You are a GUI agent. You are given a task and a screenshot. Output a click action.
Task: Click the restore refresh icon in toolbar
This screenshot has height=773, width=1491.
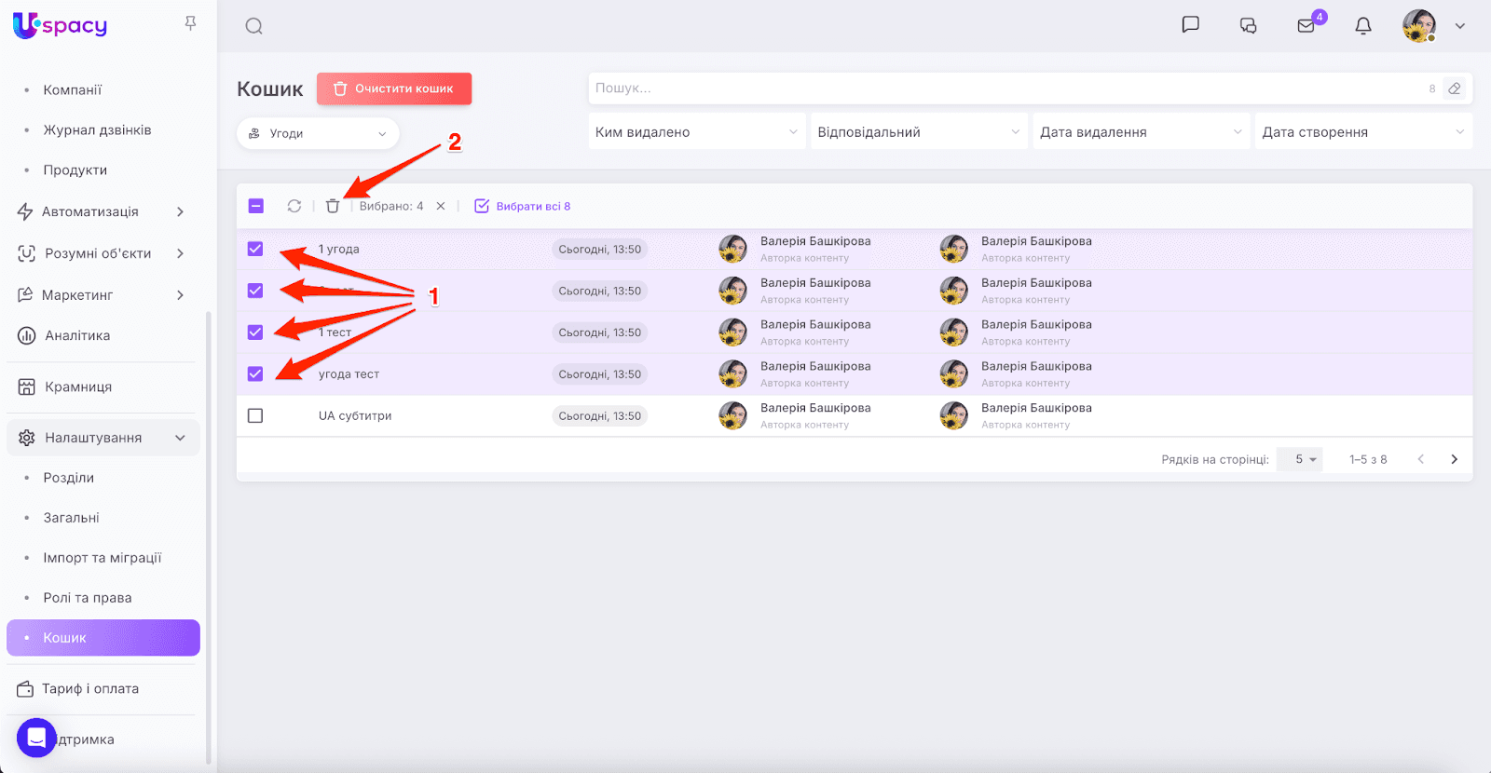click(x=294, y=206)
